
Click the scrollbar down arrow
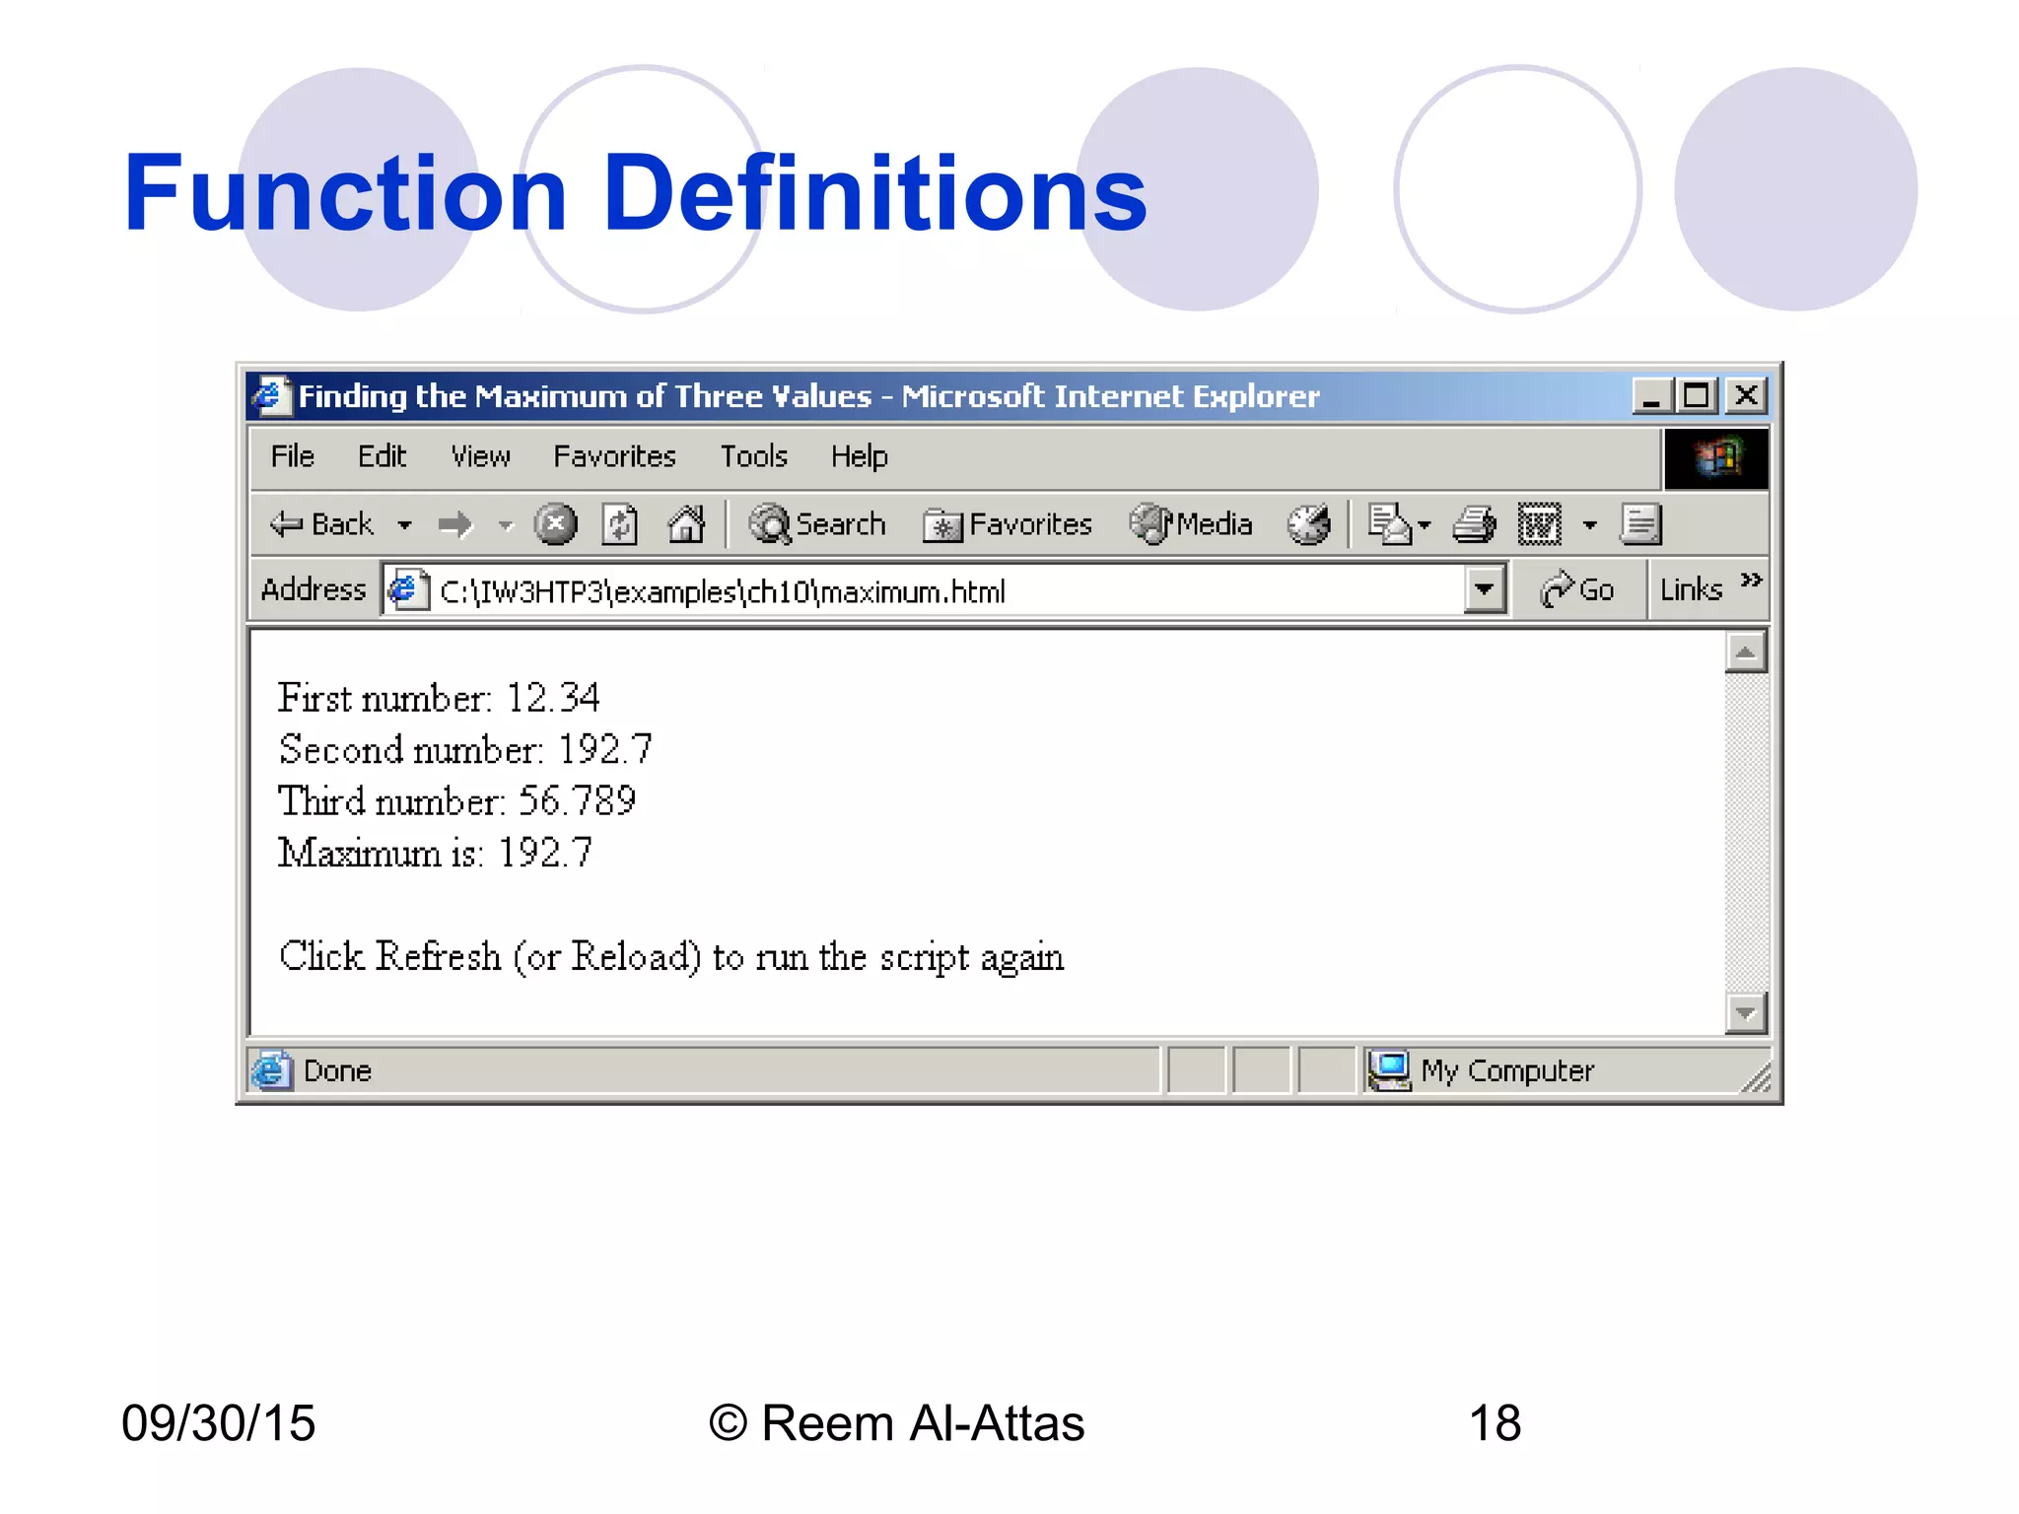point(1745,1012)
